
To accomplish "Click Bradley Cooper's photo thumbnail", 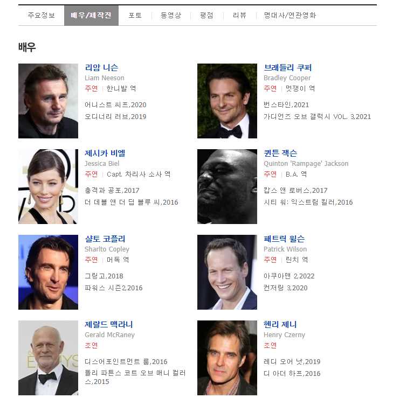I will [227, 101].
